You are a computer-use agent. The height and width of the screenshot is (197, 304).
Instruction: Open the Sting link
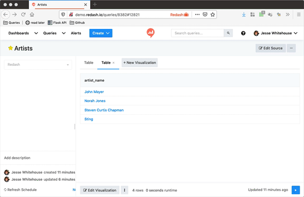[x=89, y=119]
